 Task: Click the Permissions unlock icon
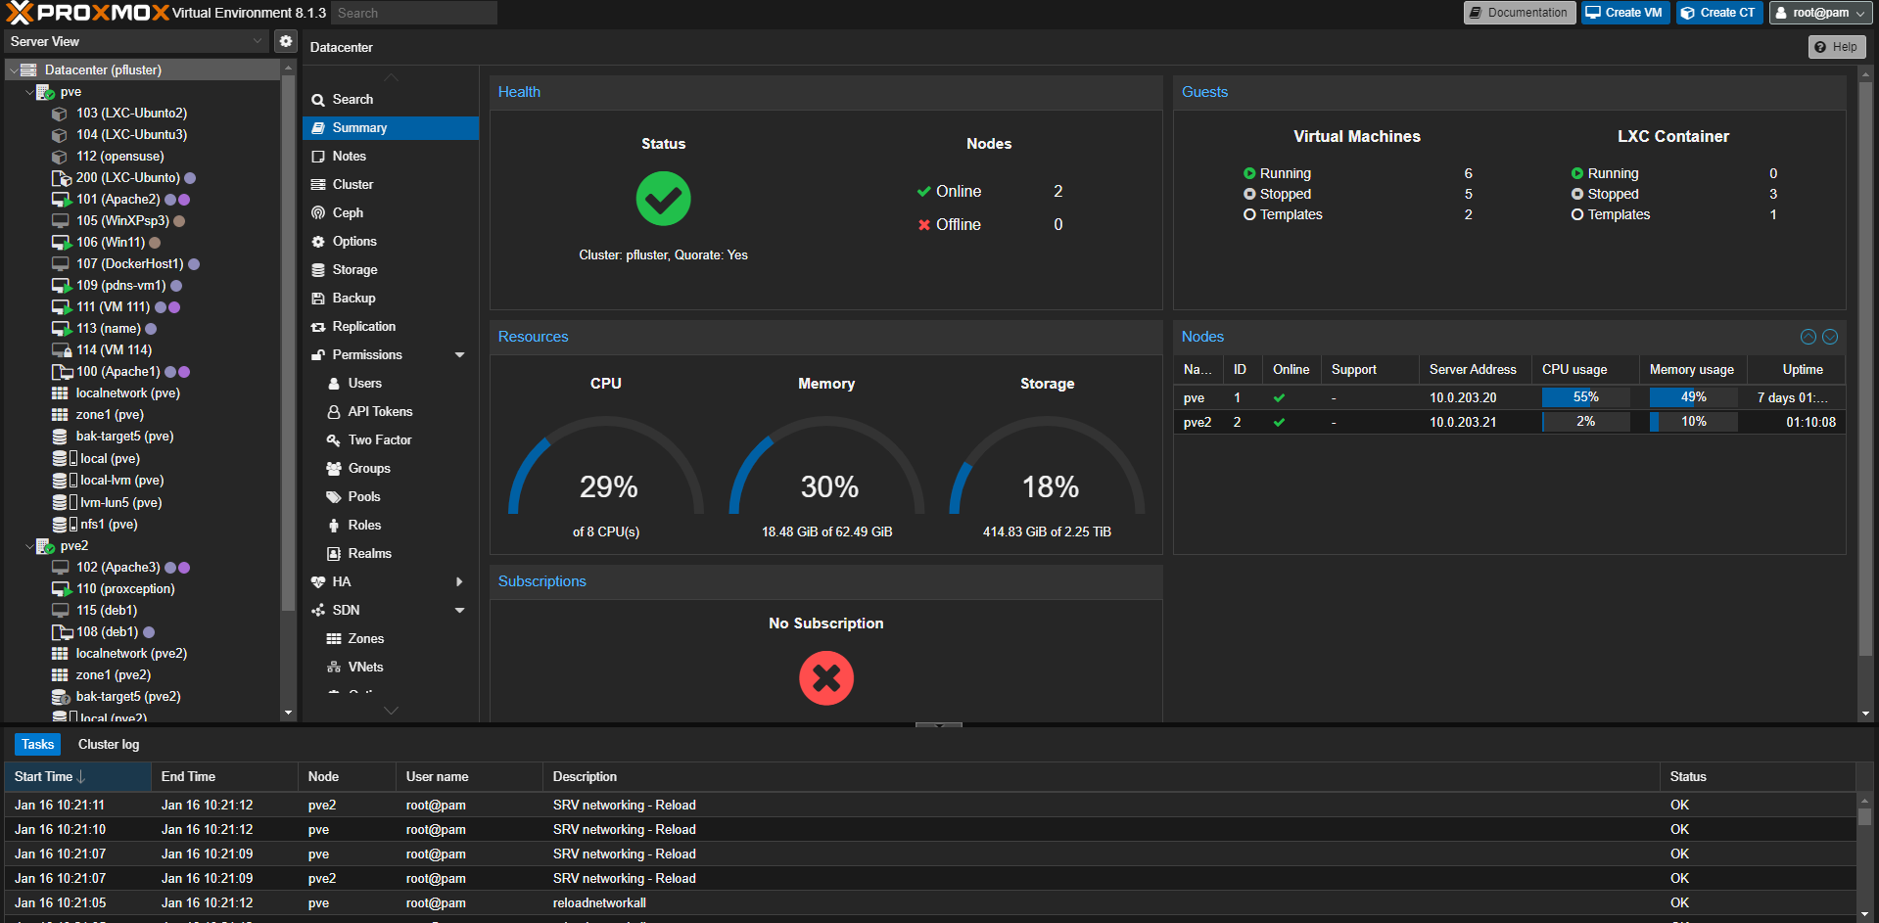[318, 355]
